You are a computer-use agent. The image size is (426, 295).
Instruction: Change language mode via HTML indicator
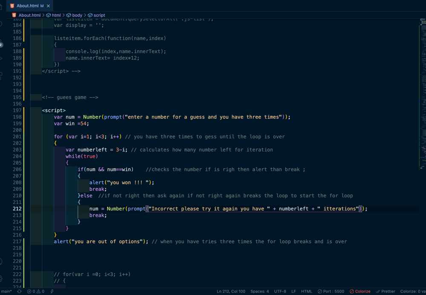(x=306, y=291)
